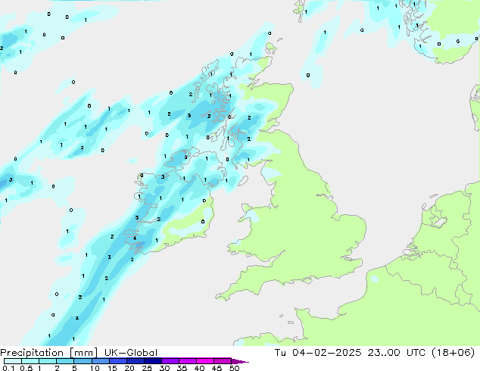Image resolution: width=480 pixels, height=371 pixels.
Task: Click the 'UK-Global' model name
Action: pyautogui.click(x=131, y=353)
